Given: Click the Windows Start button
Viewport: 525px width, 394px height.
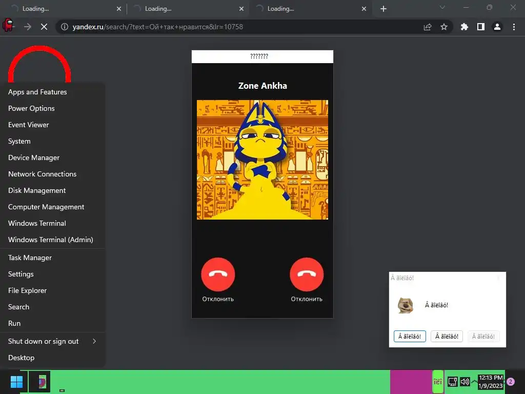Looking at the screenshot, I should tap(16, 382).
